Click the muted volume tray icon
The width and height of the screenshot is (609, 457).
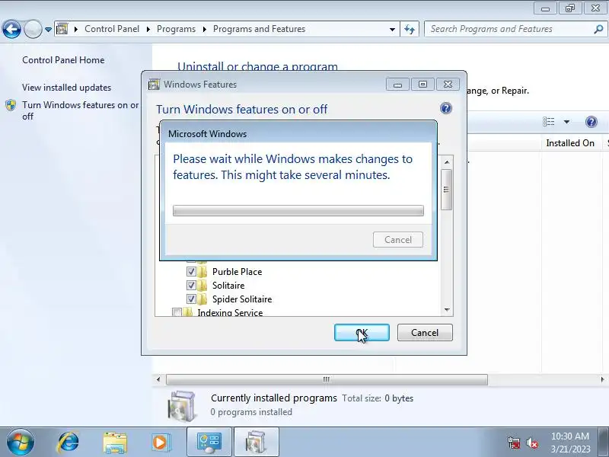click(x=531, y=443)
